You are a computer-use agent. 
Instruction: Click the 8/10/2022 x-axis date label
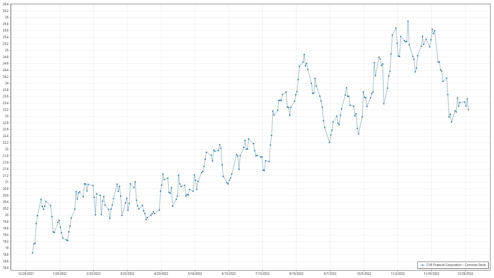tap(296, 273)
